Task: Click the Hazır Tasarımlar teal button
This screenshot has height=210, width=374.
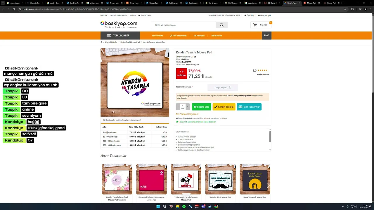Action: 249,107
